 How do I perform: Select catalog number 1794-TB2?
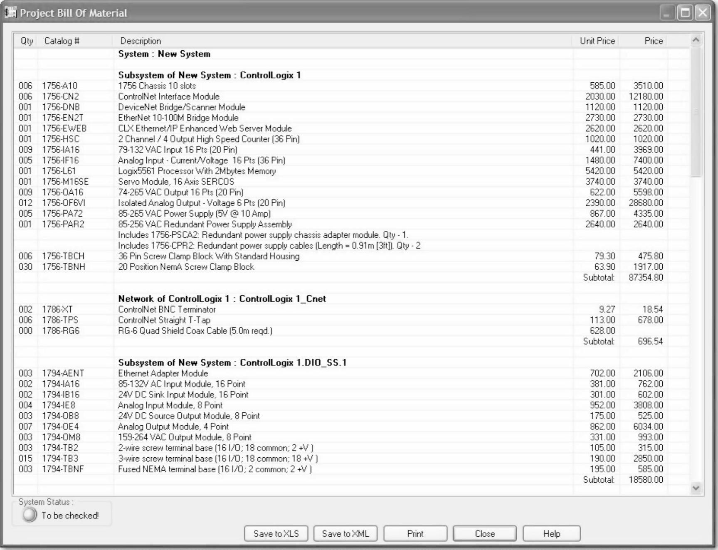pos(60,448)
